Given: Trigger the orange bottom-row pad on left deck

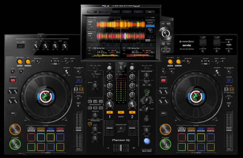Looking at the screenshot, I should (x=41, y=147).
